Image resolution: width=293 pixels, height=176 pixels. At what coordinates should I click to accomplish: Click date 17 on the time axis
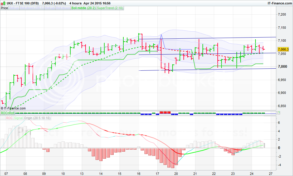click(x=157, y=173)
